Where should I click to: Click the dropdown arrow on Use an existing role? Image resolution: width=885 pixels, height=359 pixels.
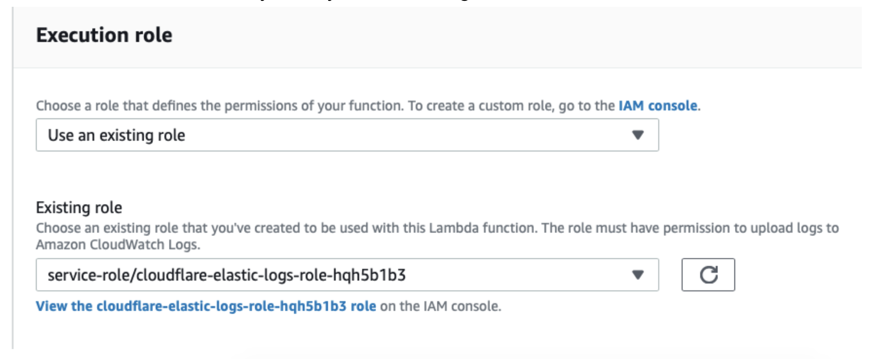click(x=637, y=135)
